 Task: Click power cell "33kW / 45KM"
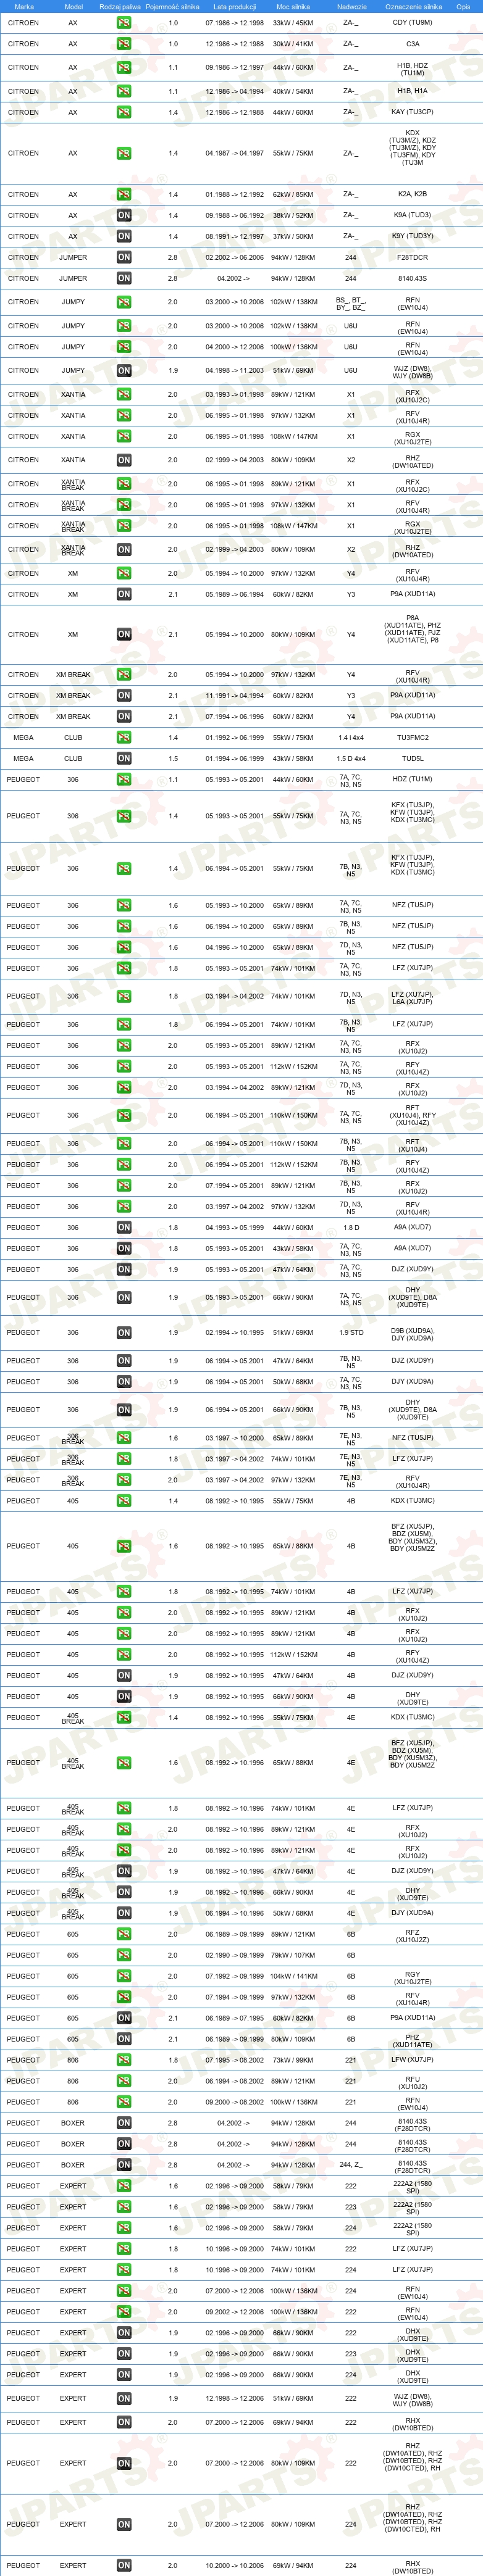click(x=293, y=22)
